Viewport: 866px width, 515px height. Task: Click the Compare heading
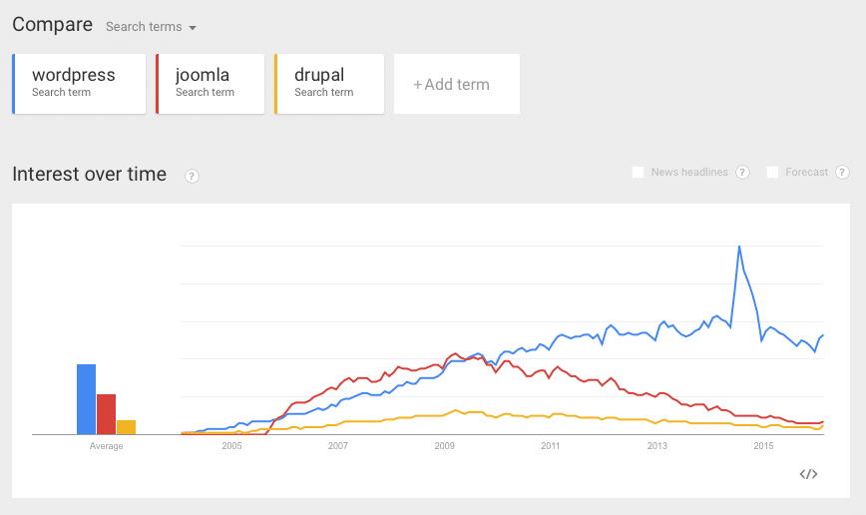click(x=52, y=25)
